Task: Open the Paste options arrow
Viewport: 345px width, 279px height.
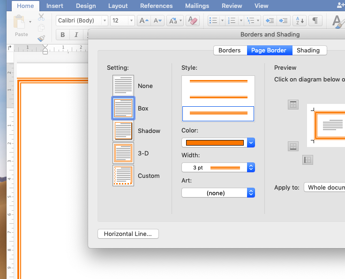Action: (30, 22)
